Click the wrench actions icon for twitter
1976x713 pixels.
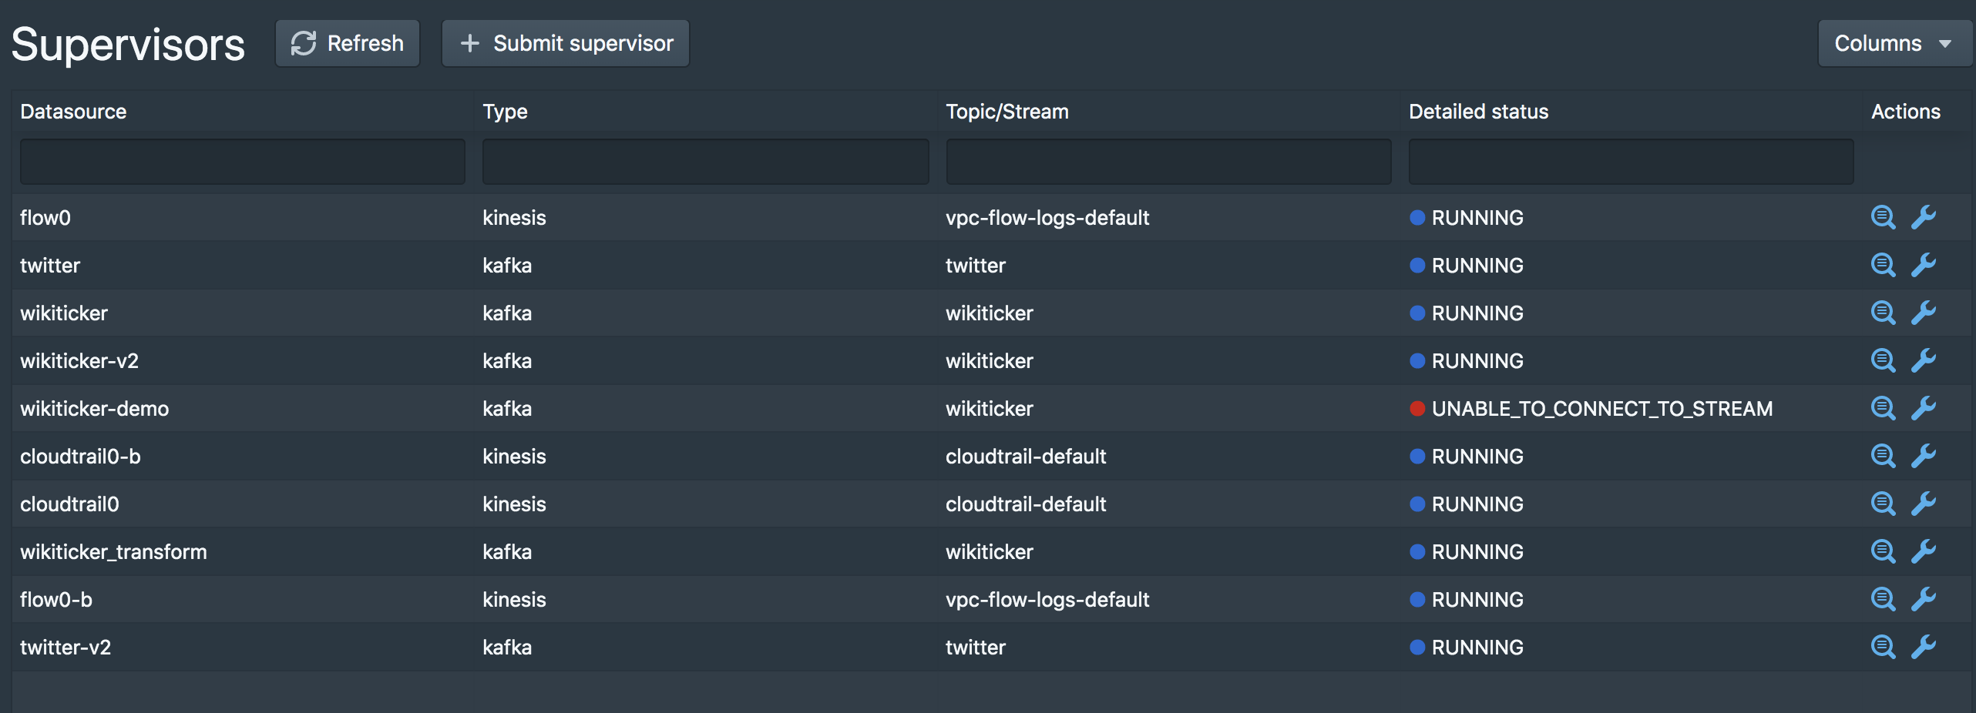click(1924, 266)
